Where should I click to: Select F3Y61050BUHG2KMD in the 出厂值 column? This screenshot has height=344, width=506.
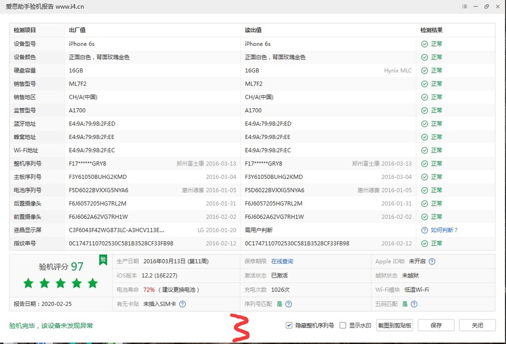tap(98, 177)
